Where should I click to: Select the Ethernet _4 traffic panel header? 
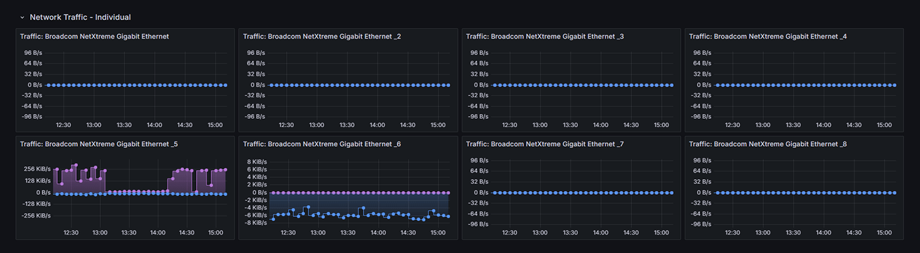(x=768, y=37)
